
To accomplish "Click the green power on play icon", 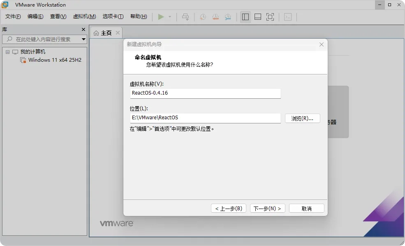I will [161, 17].
